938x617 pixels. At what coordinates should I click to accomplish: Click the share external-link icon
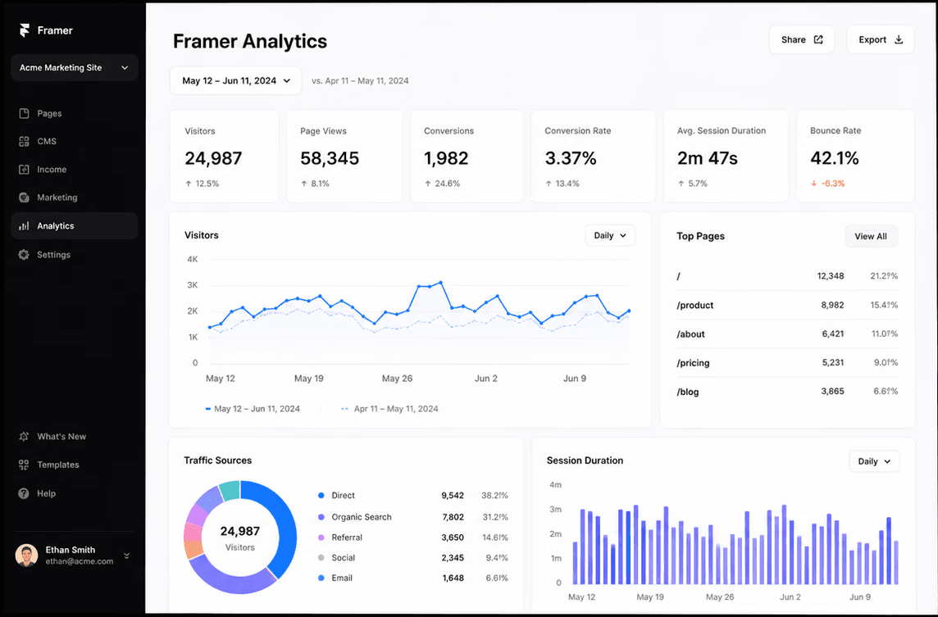point(818,39)
